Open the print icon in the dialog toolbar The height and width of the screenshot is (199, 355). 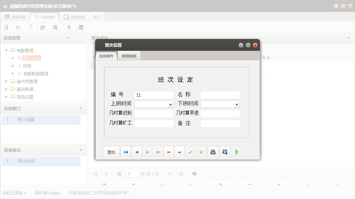(213, 152)
